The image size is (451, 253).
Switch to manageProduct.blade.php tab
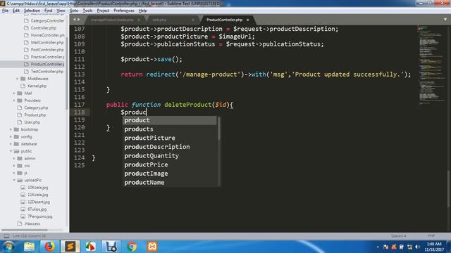point(112,20)
